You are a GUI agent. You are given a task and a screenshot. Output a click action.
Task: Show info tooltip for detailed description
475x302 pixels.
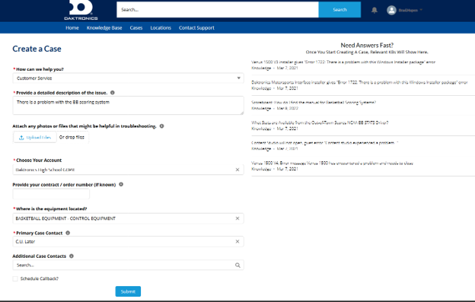pos(113,93)
